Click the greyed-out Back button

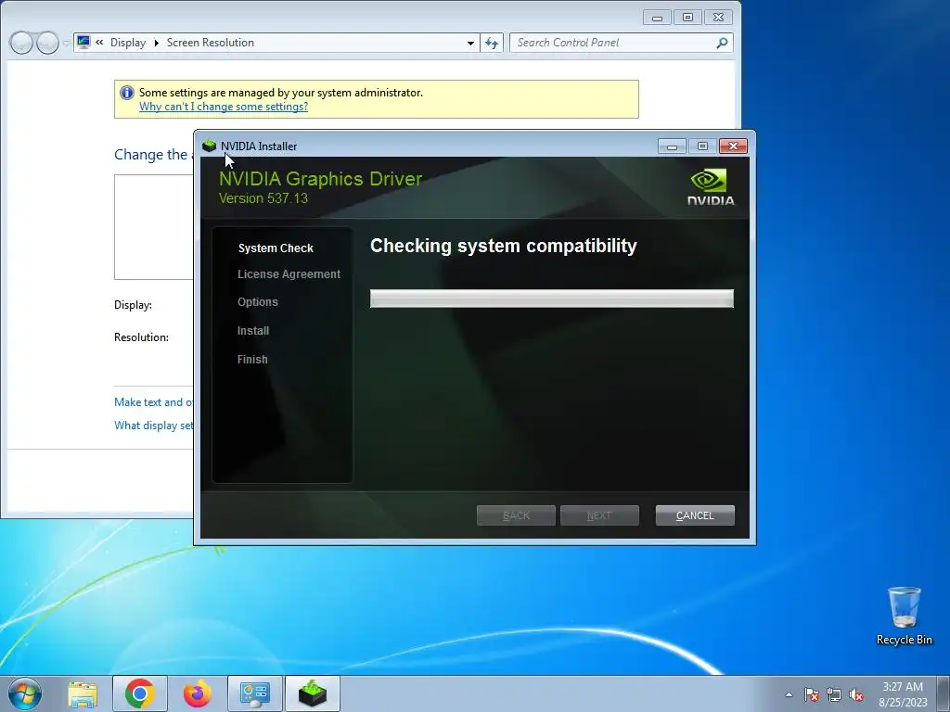click(516, 515)
